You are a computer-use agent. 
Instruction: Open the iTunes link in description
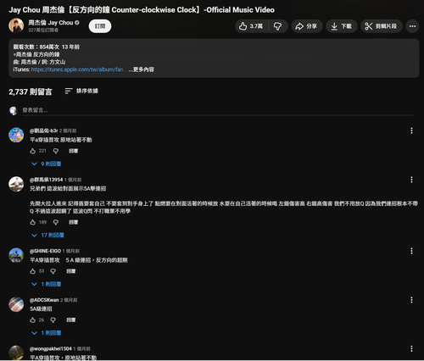tap(77, 69)
